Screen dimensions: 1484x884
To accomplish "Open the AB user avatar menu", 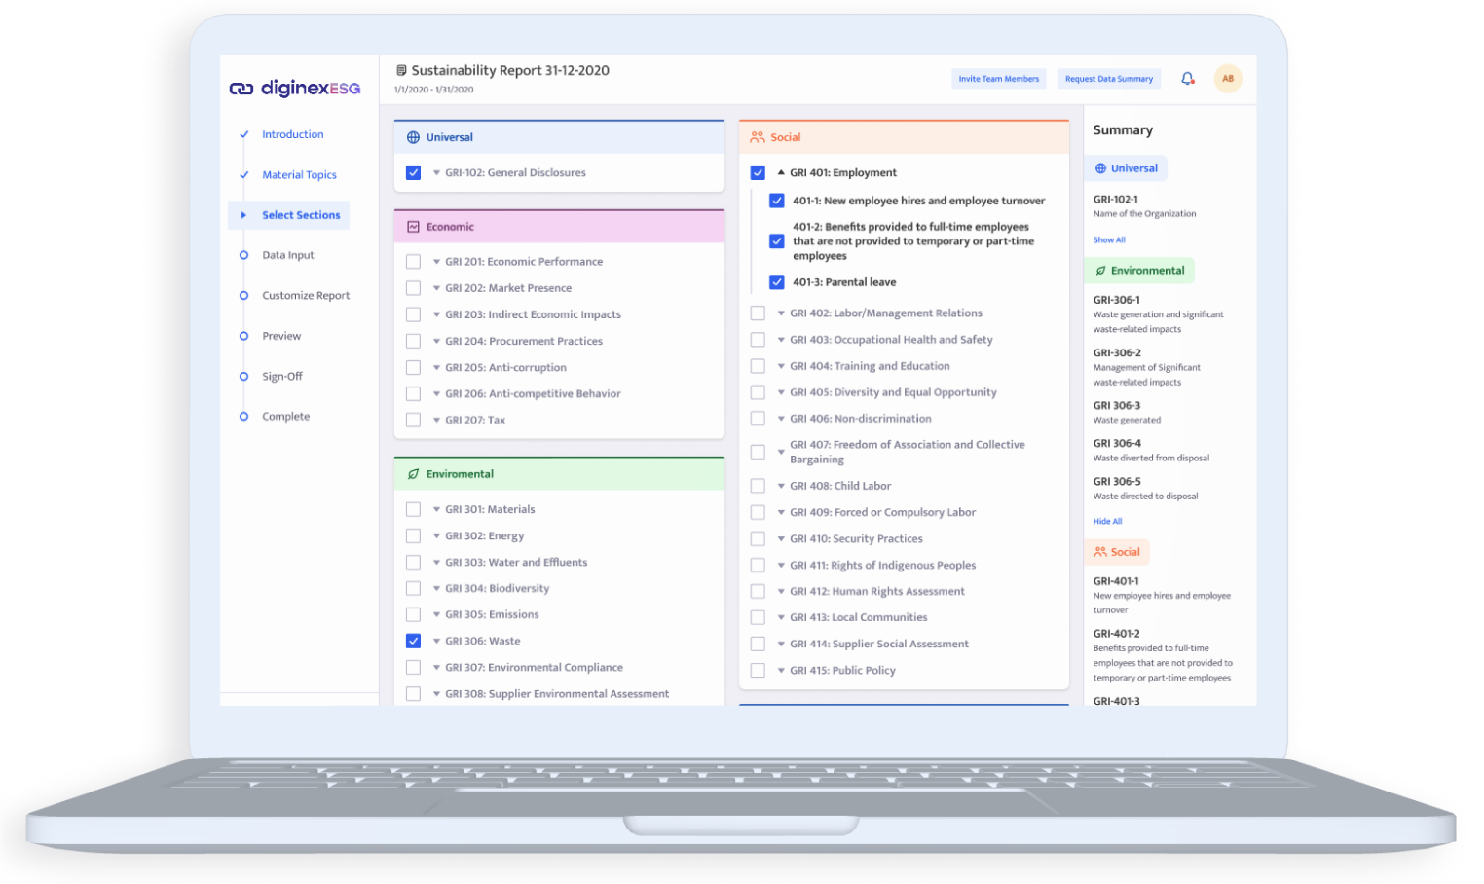I will tap(1228, 79).
